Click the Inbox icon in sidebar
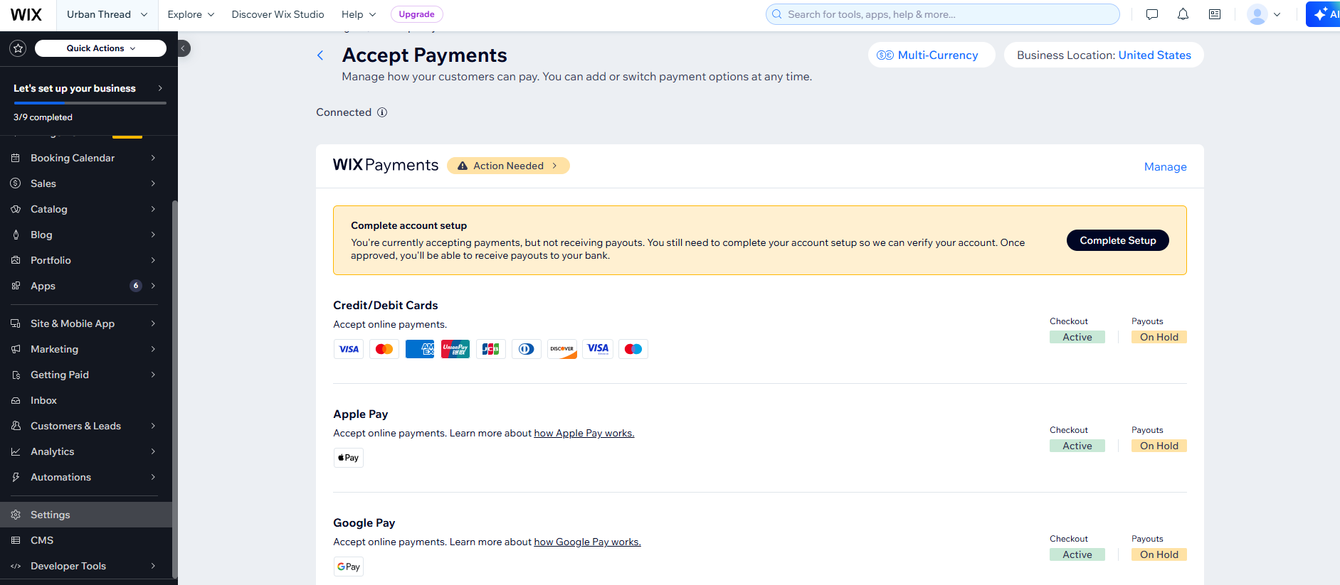The height and width of the screenshot is (585, 1340). (x=16, y=400)
